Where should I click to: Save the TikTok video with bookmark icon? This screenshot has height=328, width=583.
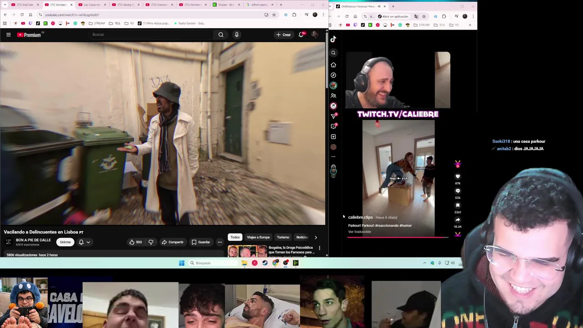458,205
